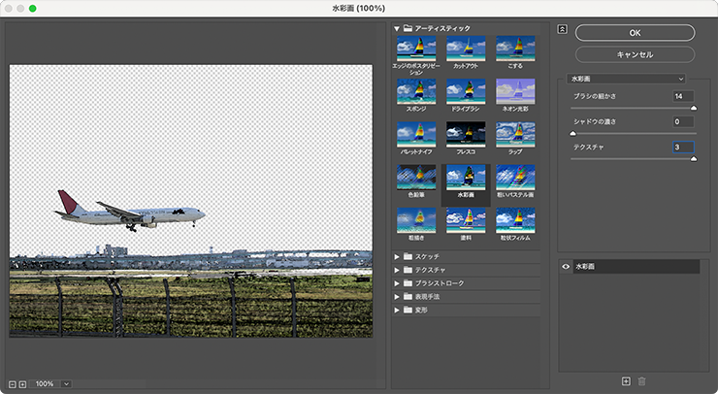Click the zoom out minus icon
This screenshot has height=394, width=718.
(13, 384)
